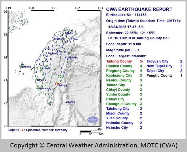Click the Kaohsiung label on the map
This screenshot has height=152, width=187.
point(45,88)
